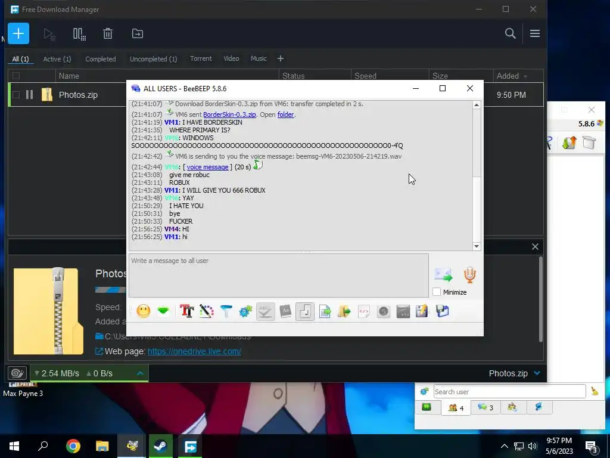Toggle the Aa word completer book icon
610x458 pixels.
click(285, 311)
